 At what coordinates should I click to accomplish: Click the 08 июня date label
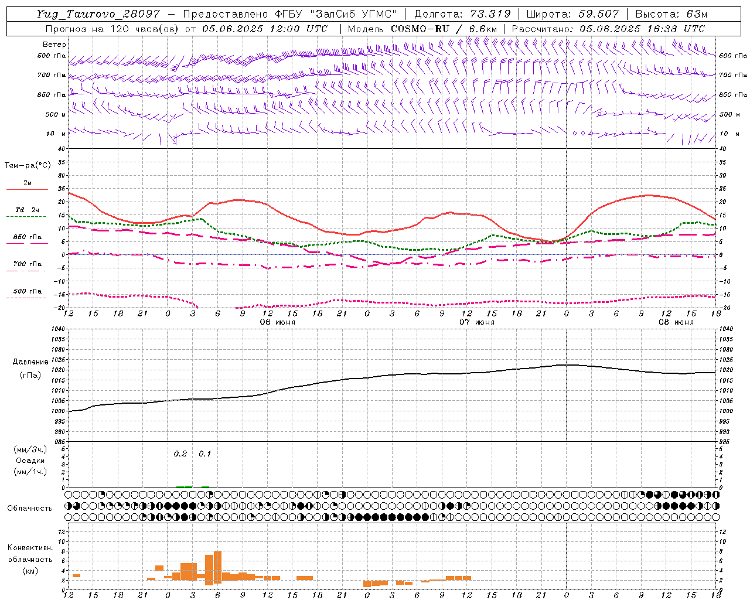click(676, 322)
